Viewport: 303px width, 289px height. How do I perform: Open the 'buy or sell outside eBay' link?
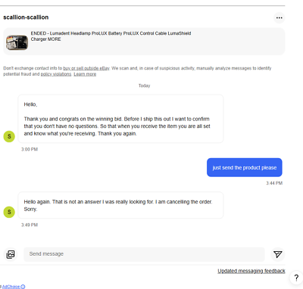pyautogui.click(x=86, y=68)
